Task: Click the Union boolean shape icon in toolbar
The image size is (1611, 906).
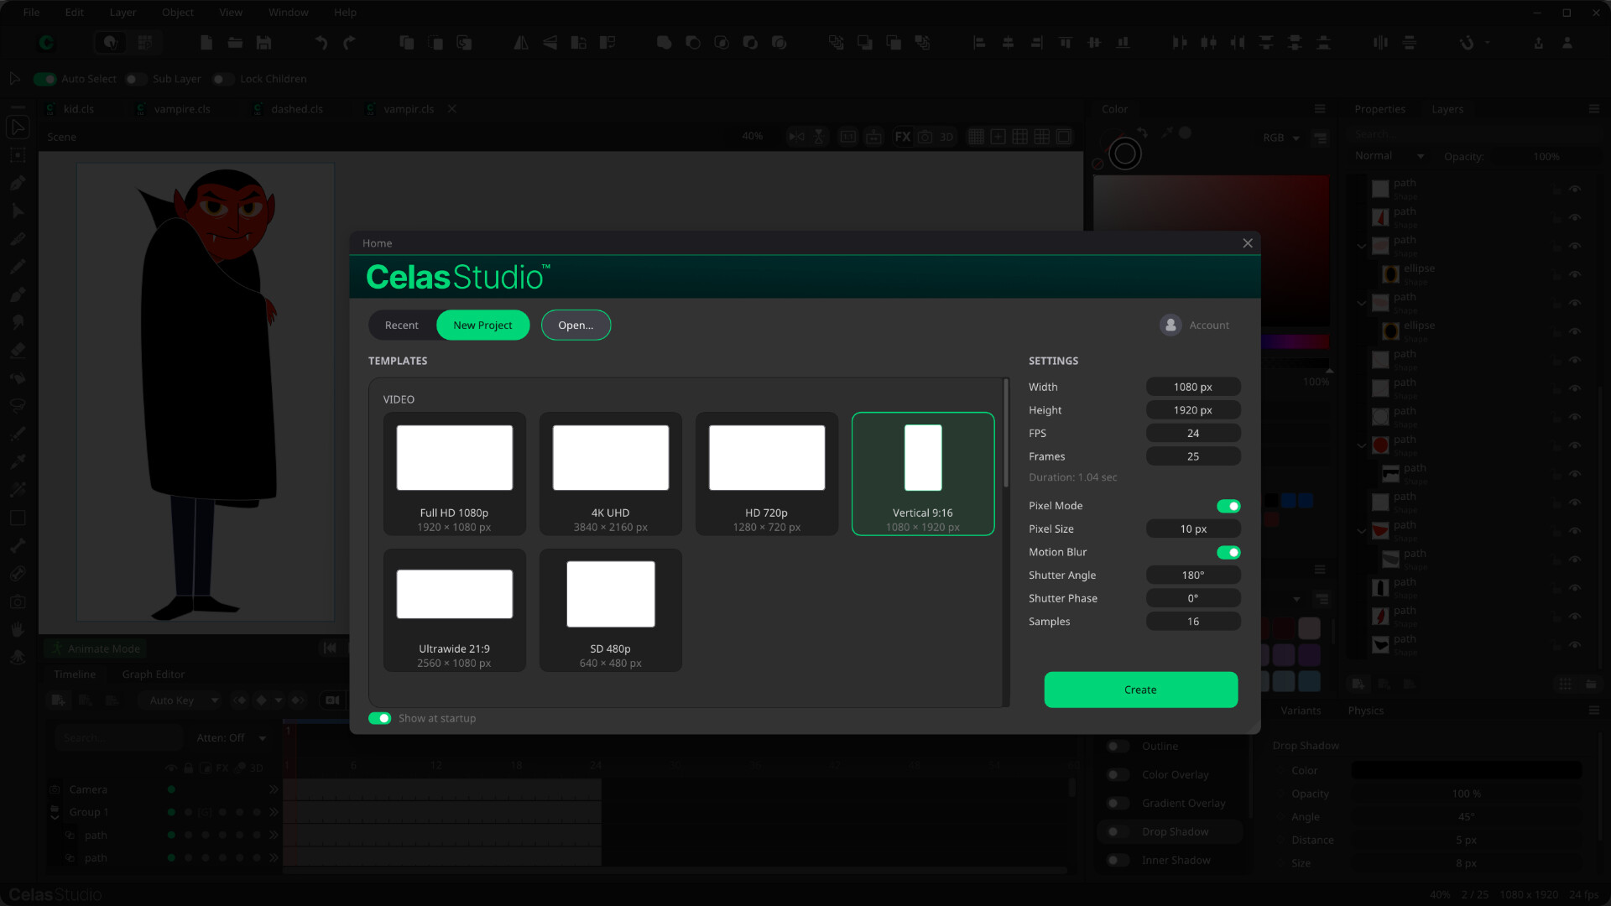Action: click(x=664, y=43)
